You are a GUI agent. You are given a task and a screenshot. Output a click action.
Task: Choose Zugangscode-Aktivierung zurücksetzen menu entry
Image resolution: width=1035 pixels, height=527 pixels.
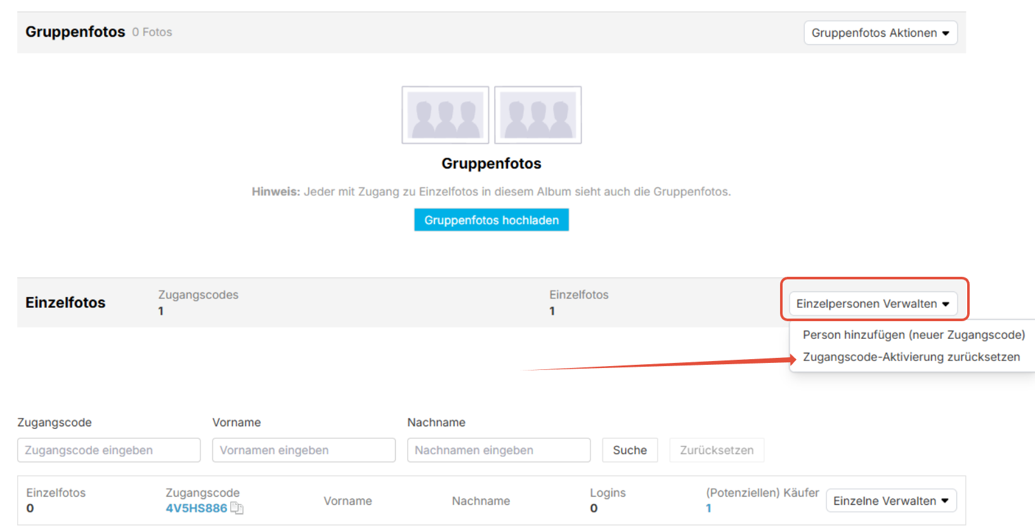[911, 357]
